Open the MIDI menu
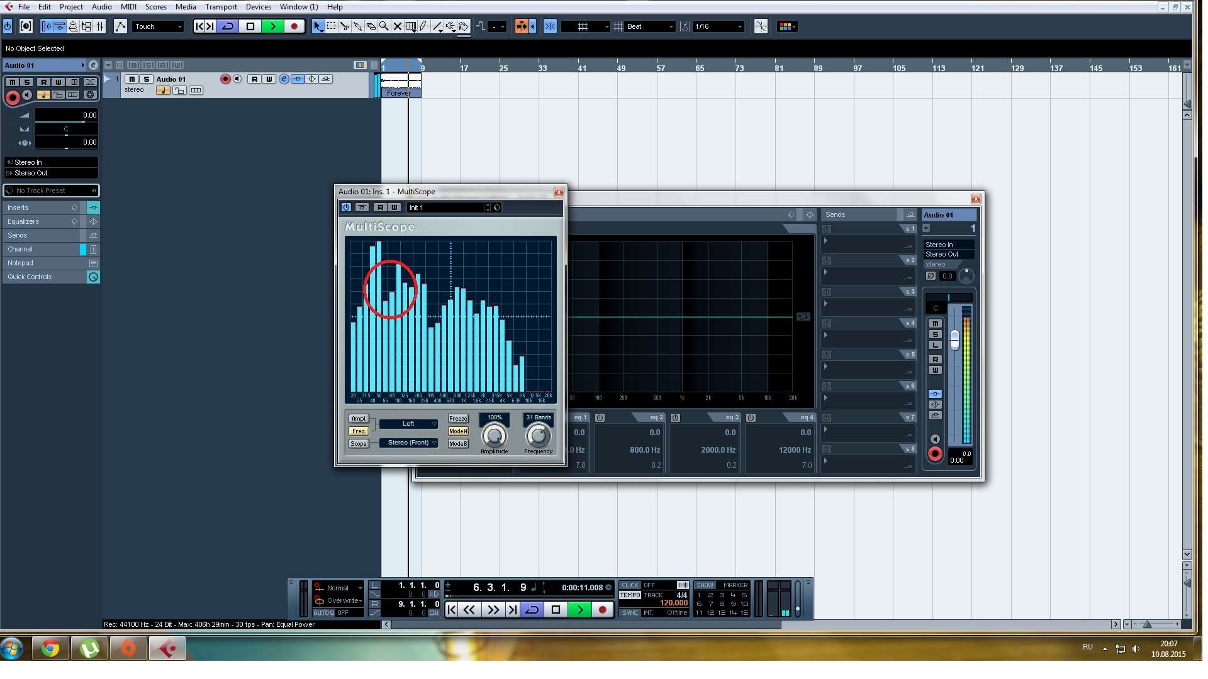This screenshot has width=1208, height=679. 128,7
